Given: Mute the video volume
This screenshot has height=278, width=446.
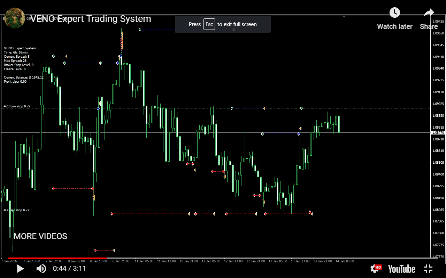Looking at the screenshot, I should [41, 269].
